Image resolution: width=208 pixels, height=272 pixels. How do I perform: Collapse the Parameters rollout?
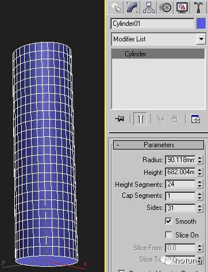click(159, 145)
